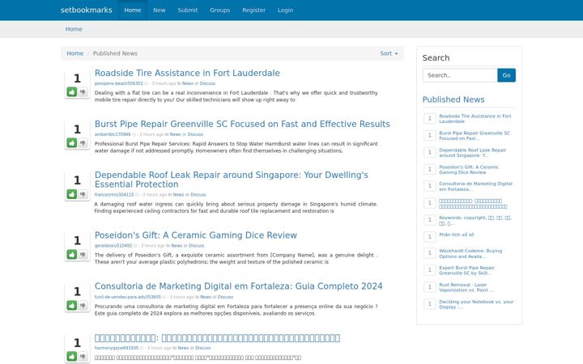Upvote the Poseidon's Gift dice review post

72,255
